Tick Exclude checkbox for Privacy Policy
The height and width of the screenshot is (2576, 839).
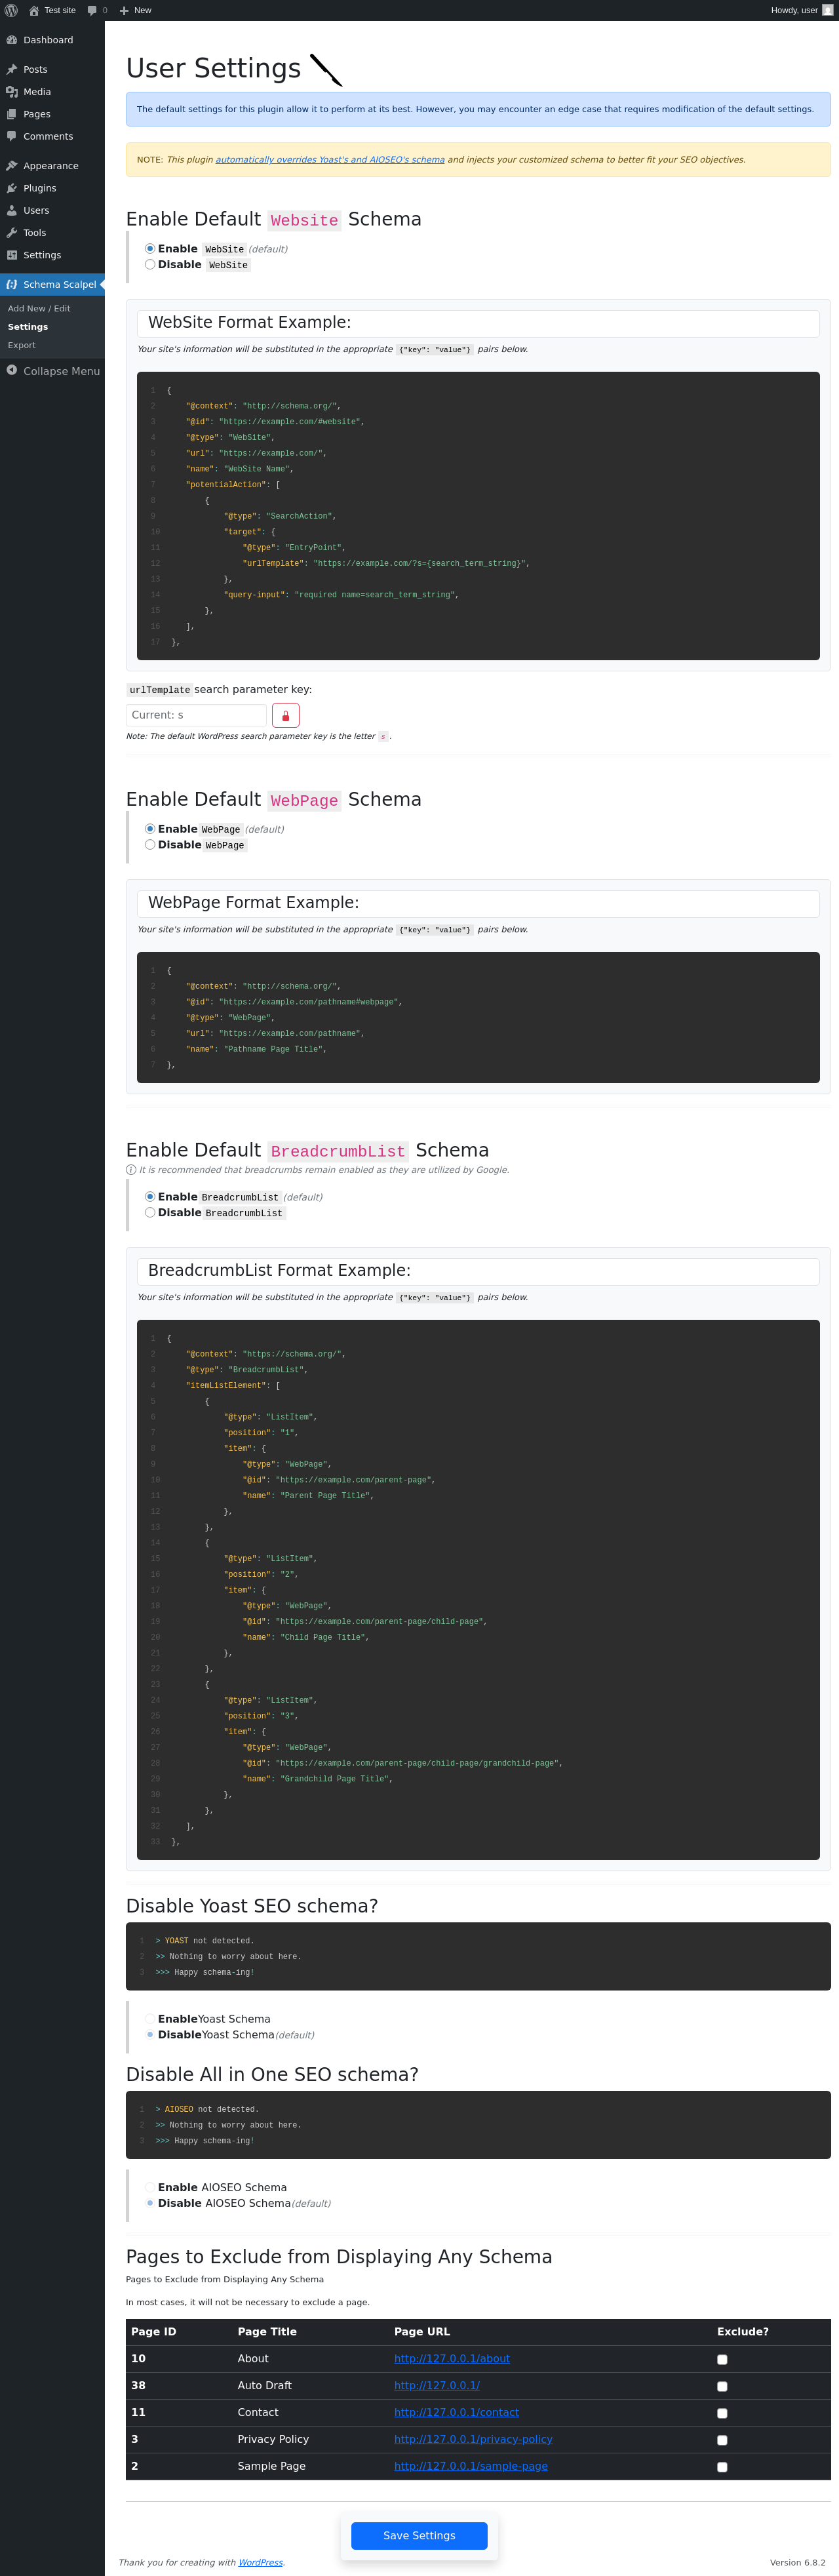point(722,2440)
